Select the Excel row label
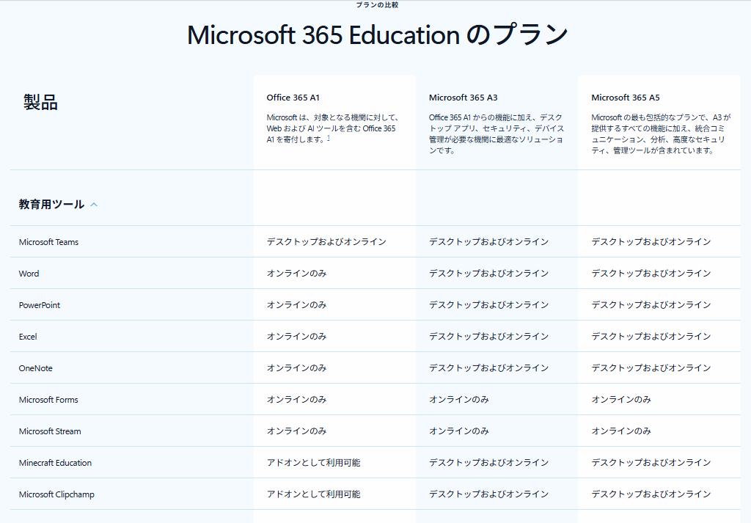751x523 pixels. pyautogui.click(x=28, y=337)
